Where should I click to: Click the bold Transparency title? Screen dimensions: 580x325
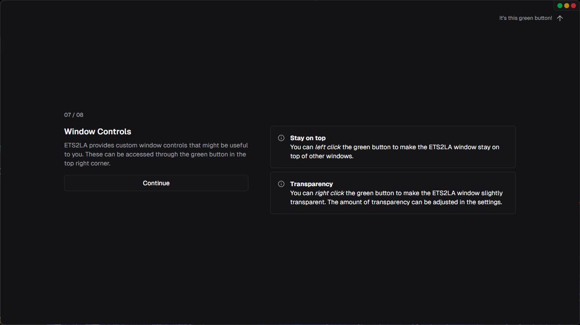[311, 184]
